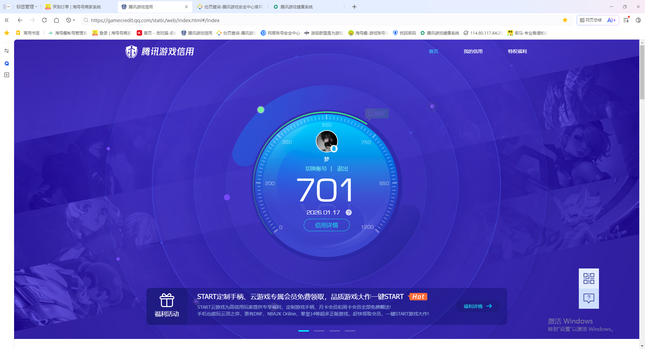Screen dimensions: 645x349
Task: Open the 特权福利 navigation item
Action: point(517,51)
